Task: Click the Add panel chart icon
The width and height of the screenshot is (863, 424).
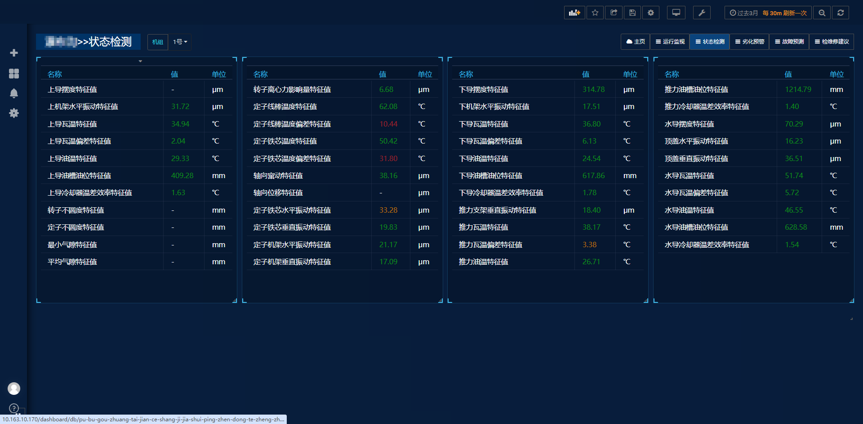Action: [574, 13]
